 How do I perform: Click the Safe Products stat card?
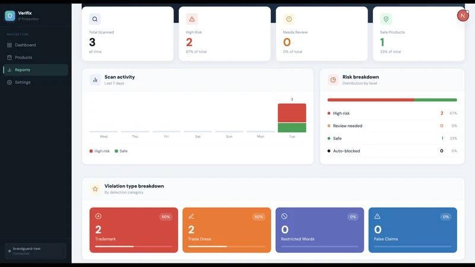coord(419,34)
